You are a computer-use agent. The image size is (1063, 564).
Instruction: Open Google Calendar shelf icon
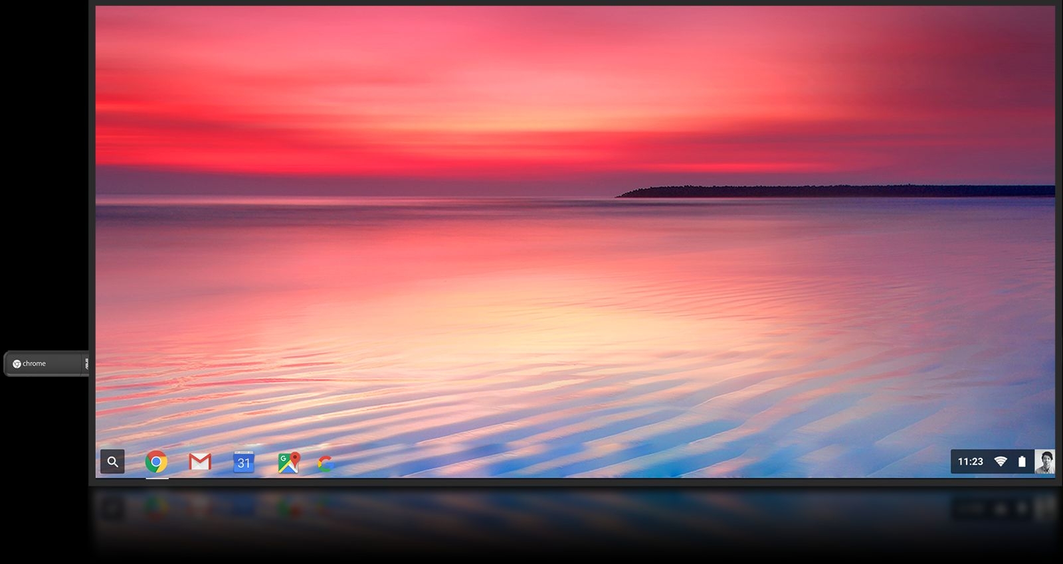244,462
